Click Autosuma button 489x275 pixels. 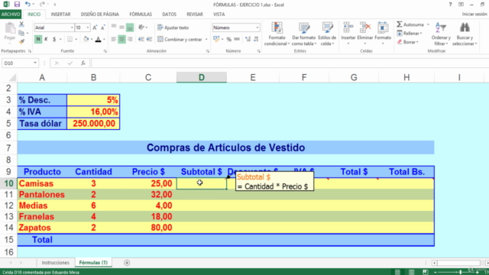coord(410,24)
